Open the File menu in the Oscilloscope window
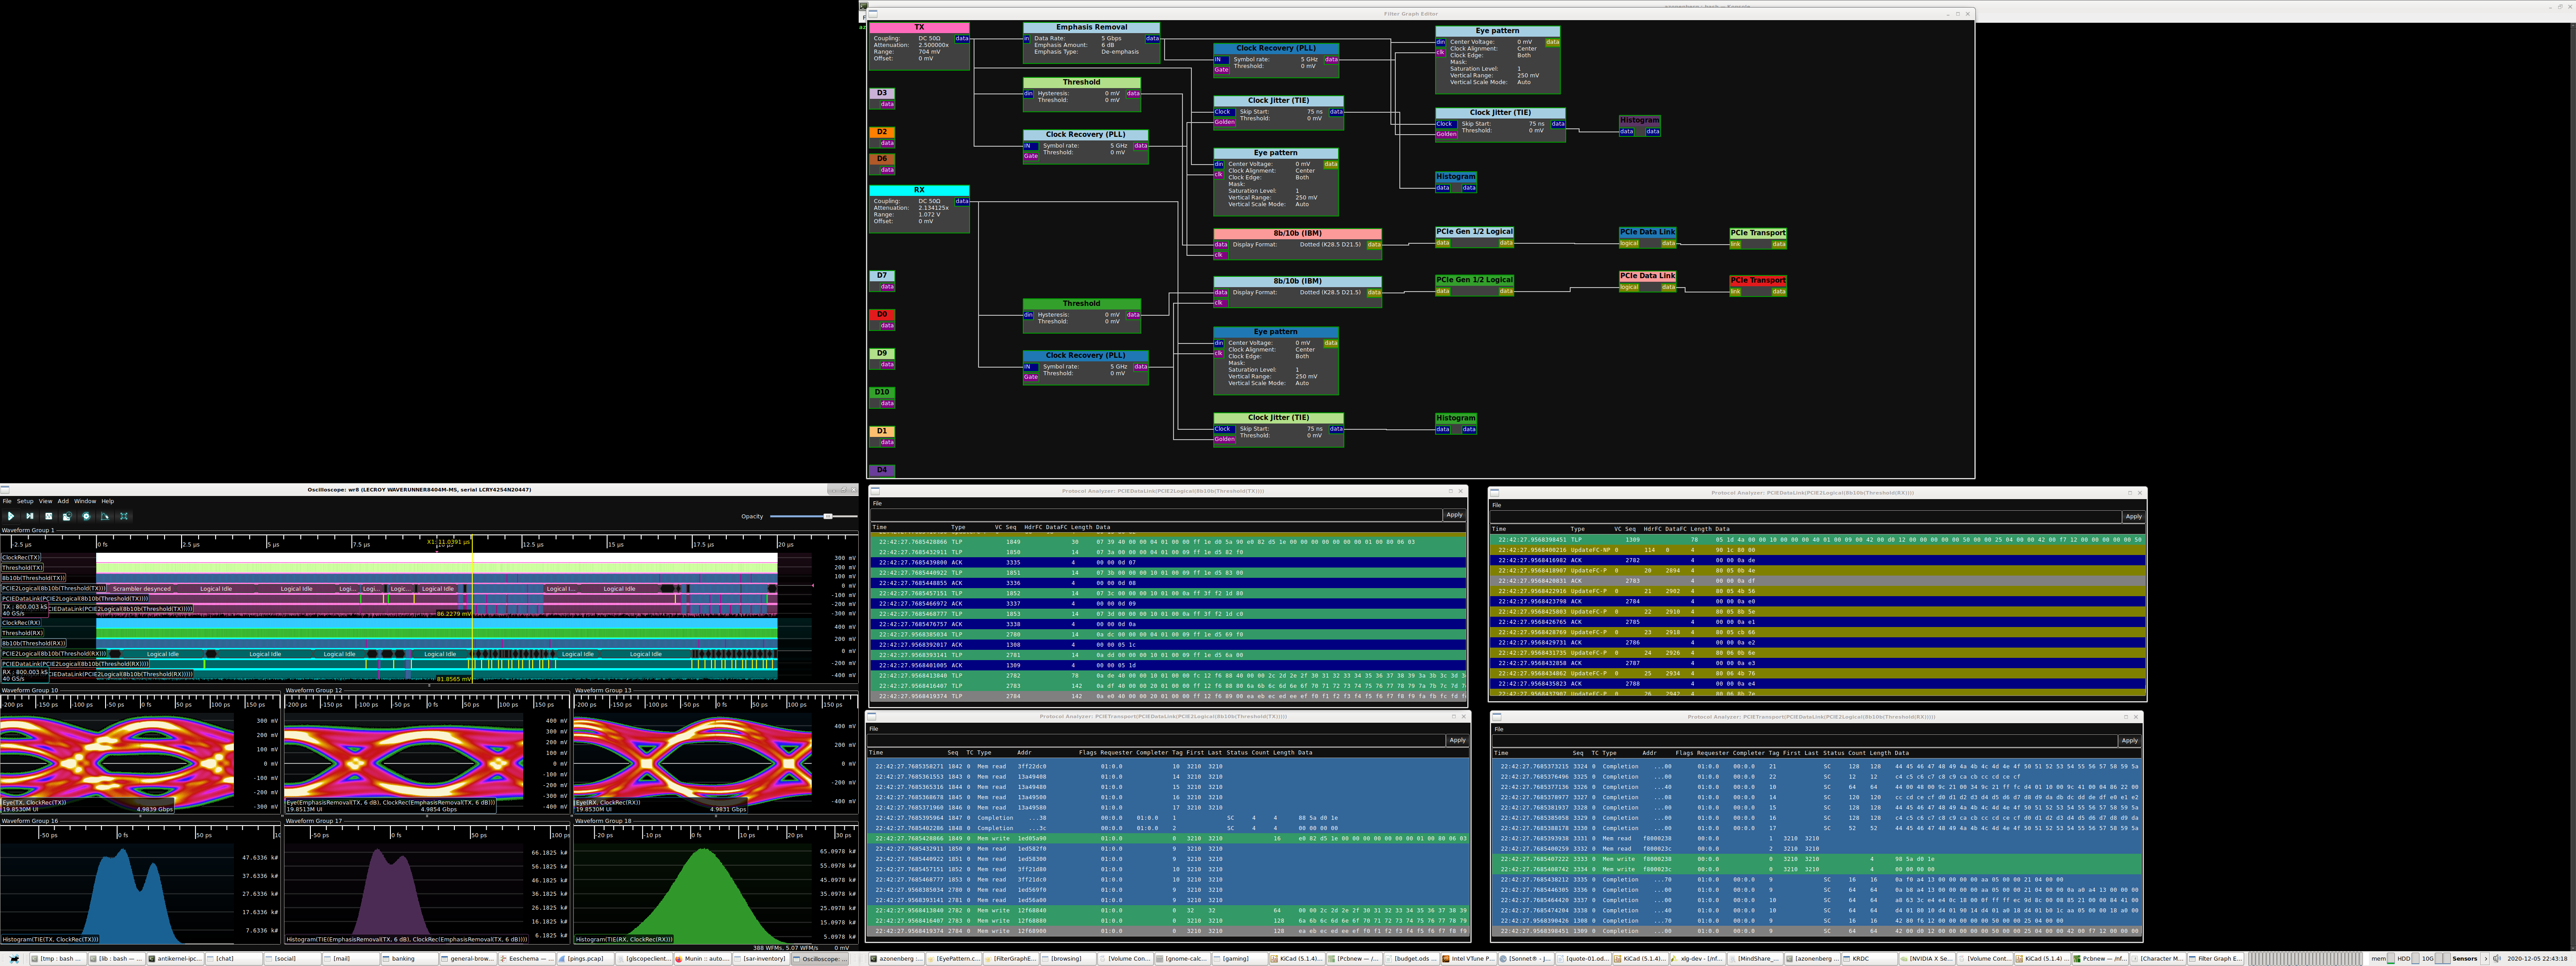The height and width of the screenshot is (966, 2576). pyautogui.click(x=7, y=501)
